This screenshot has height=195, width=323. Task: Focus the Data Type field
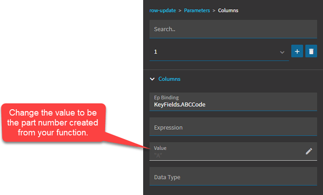233,176
